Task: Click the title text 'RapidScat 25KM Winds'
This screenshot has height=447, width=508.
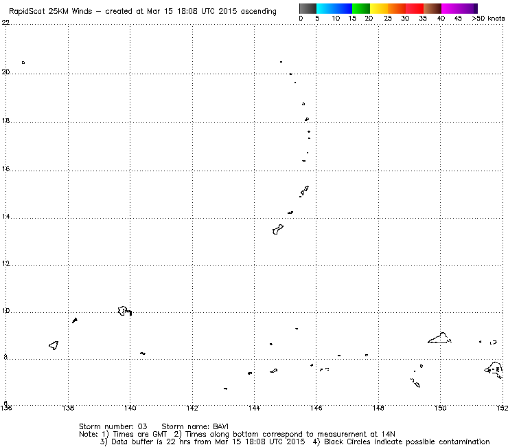Action: [51, 12]
